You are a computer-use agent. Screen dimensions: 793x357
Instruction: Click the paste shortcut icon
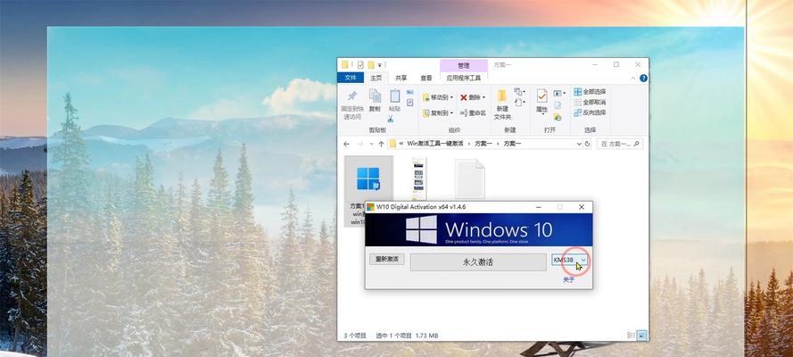pyautogui.click(x=409, y=103)
